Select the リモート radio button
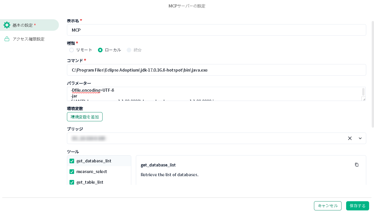Image resolution: width=374 pixels, height=213 pixels. click(x=72, y=50)
